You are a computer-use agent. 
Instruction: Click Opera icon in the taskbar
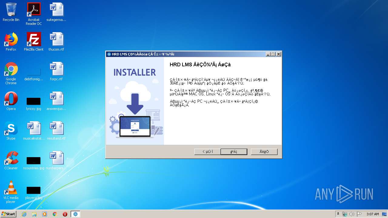65,214
